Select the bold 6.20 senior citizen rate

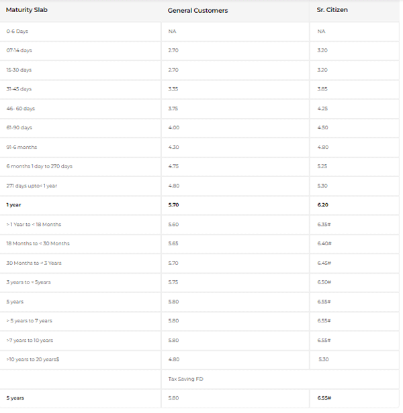(322, 204)
